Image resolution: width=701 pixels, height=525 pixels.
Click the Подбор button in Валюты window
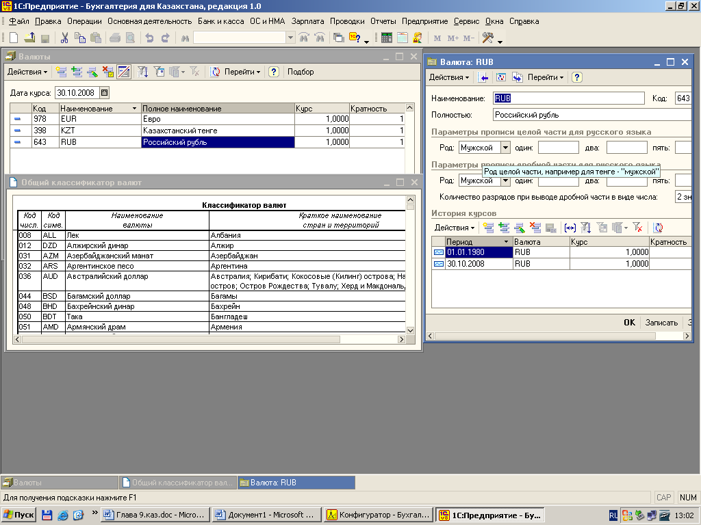click(301, 72)
